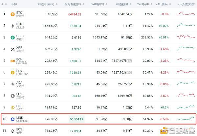View XRP 7-day trend chart
The image size is (197, 136).
[186, 48]
